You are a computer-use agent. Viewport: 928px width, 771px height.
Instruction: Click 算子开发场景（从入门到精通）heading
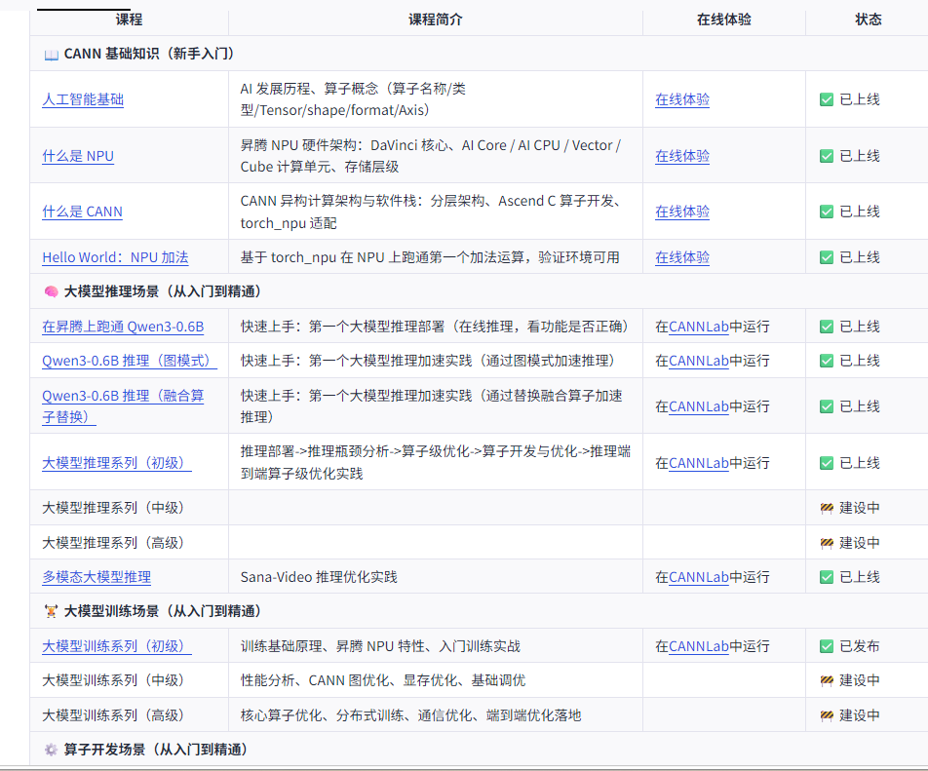(156, 750)
